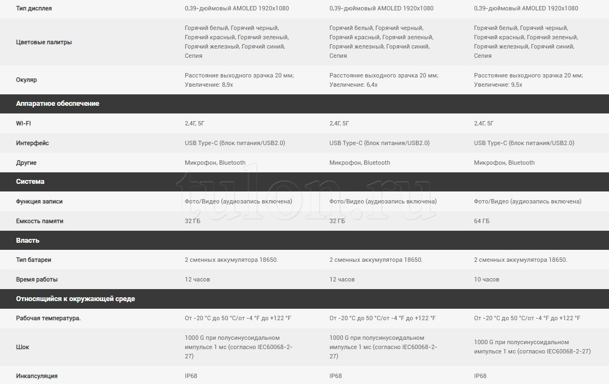Select the 'Цветовые палитры' row label

click(44, 42)
